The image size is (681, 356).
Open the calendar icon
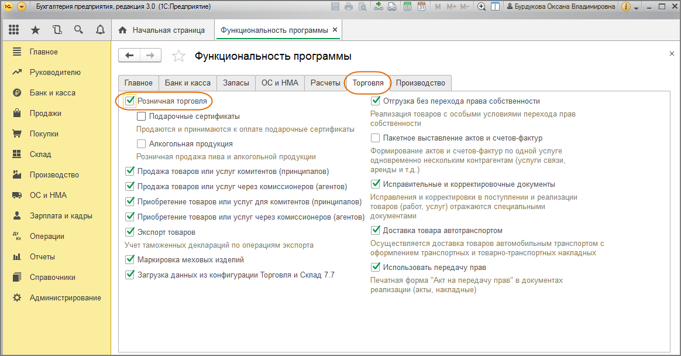coord(421,6)
